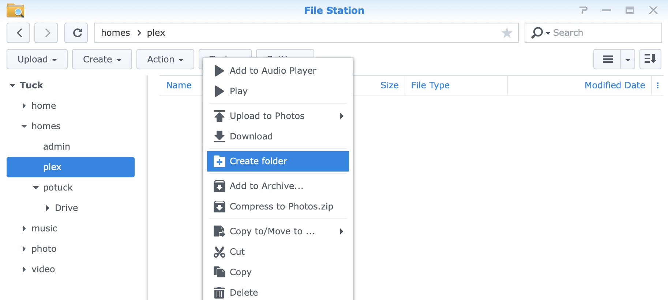The height and width of the screenshot is (300, 668).
Task: Refresh the current folder listing
Action: tap(76, 33)
